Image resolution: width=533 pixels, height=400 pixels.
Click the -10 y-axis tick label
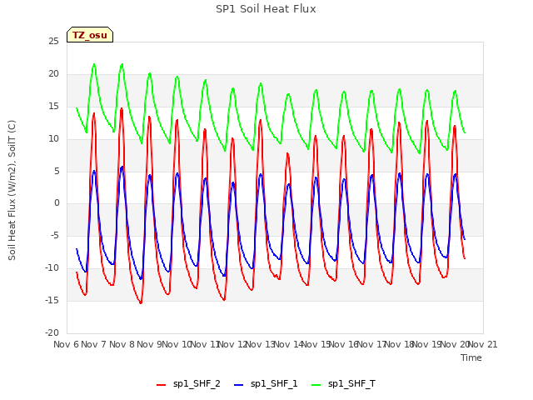pyautogui.click(x=52, y=268)
